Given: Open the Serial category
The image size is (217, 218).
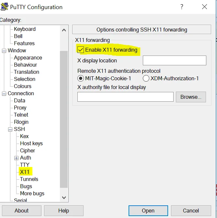Looking at the screenshot, I should (20, 200).
